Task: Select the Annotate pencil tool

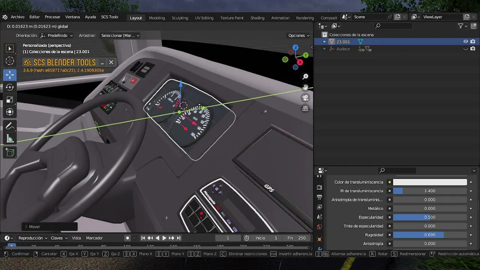Action: [10, 126]
